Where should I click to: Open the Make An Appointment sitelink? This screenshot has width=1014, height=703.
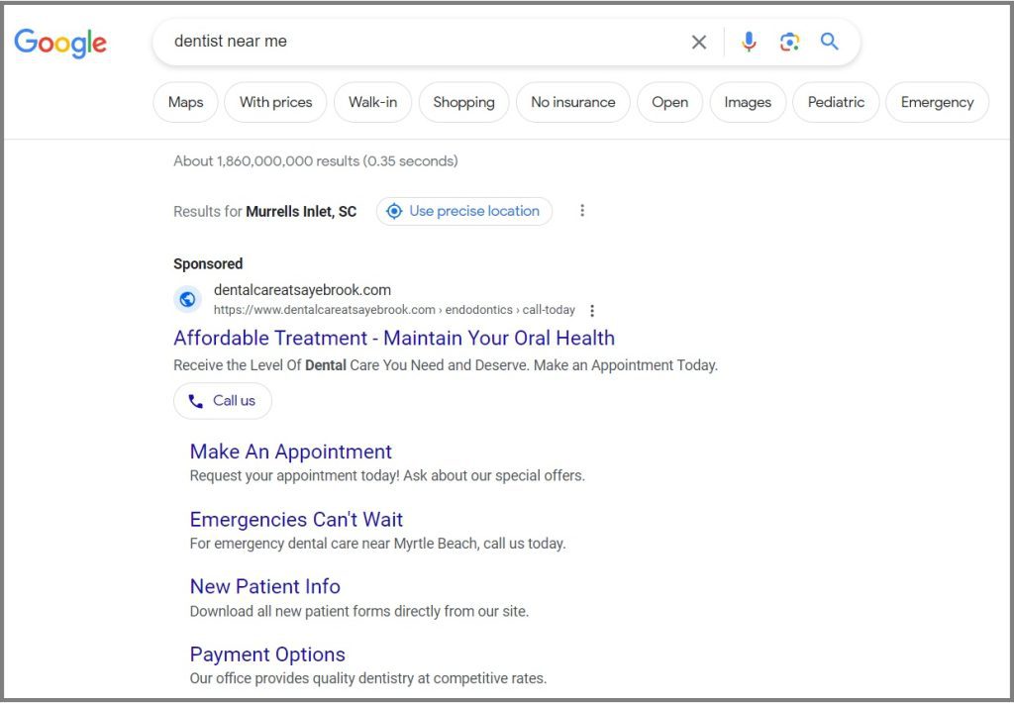[291, 452]
